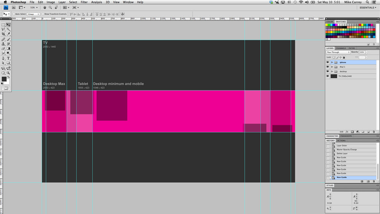Viewport: 380px width, 214px height.
Task: Select the Zoom tool in the toolbox
Action: point(8,73)
